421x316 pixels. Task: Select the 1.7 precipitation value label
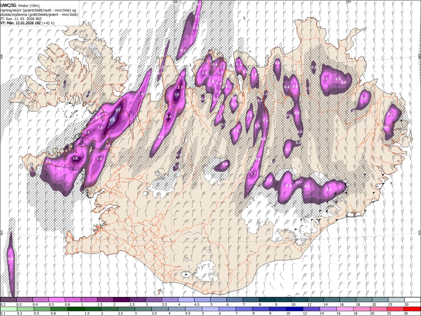253,174
